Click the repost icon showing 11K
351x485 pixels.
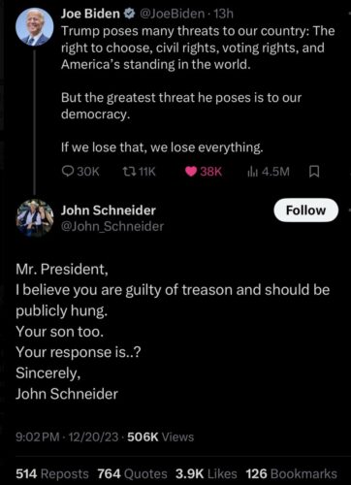(x=129, y=172)
